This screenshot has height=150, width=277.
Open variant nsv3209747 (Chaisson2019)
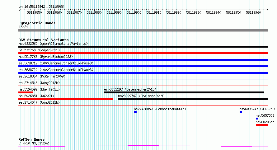click(141, 96)
